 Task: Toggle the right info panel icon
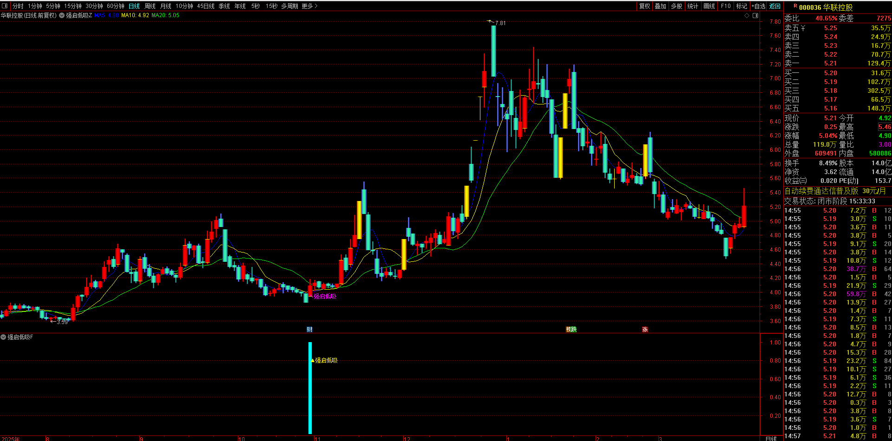click(755, 15)
